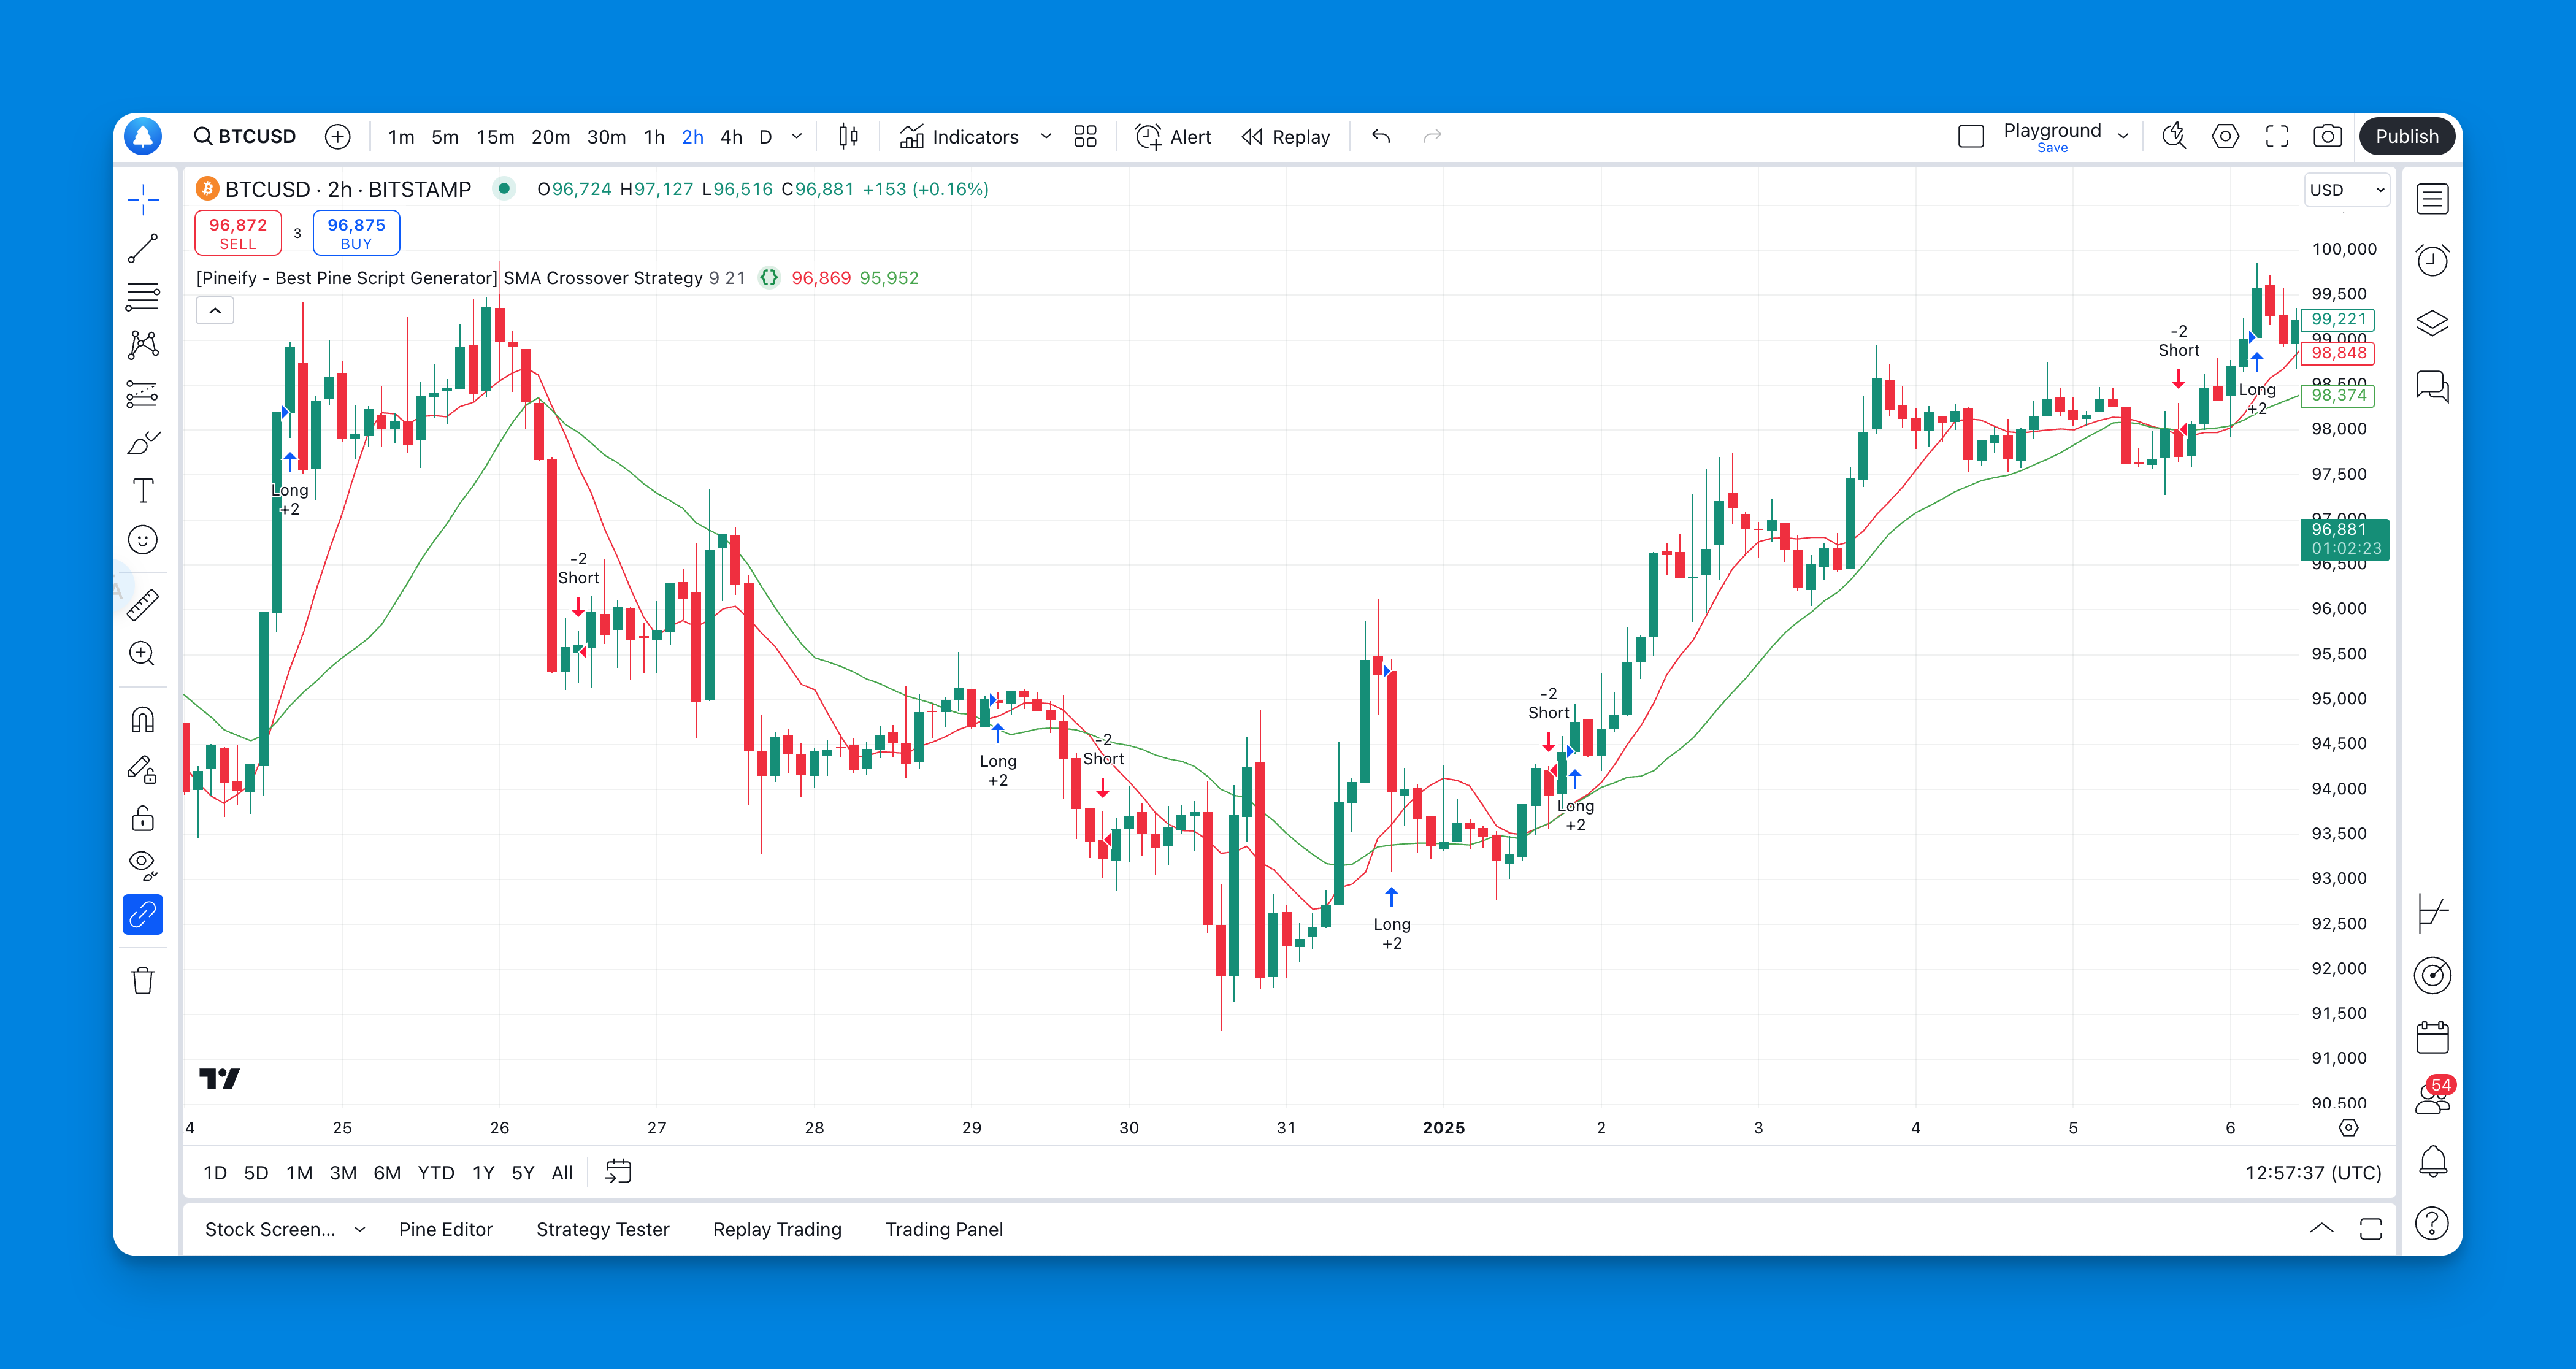Open the economic calendar icon
The height and width of the screenshot is (1369, 2576).
(2432, 1037)
